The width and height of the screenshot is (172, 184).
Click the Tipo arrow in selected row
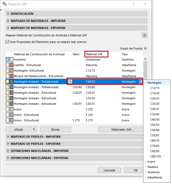pyautogui.click(x=141, y=81)
